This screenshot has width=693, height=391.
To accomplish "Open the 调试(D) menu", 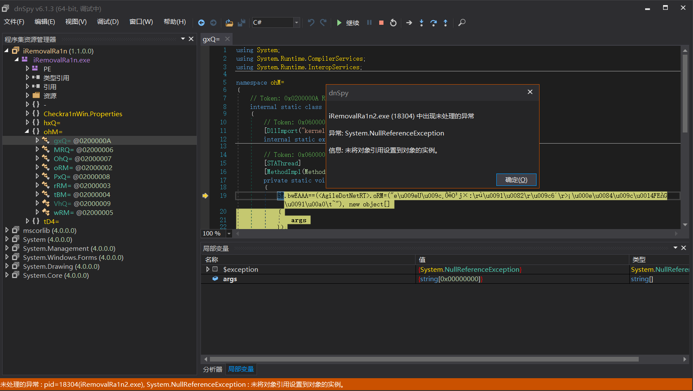I will (x=108, y=22).
